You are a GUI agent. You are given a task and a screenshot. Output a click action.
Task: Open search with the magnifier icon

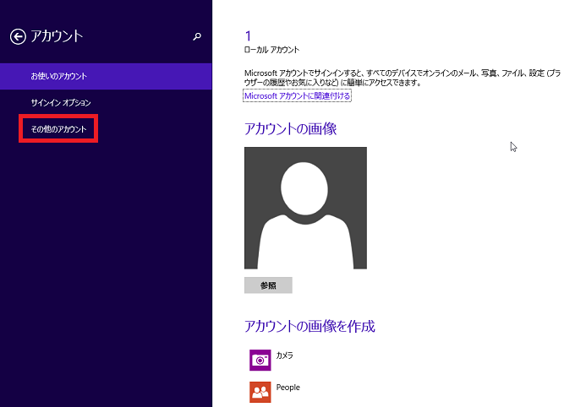(197, 36)
